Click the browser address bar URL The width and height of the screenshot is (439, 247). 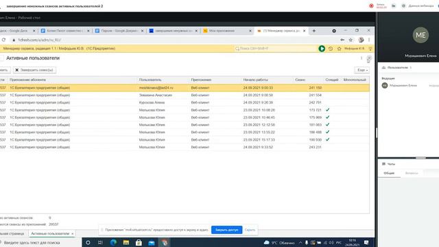40,40
